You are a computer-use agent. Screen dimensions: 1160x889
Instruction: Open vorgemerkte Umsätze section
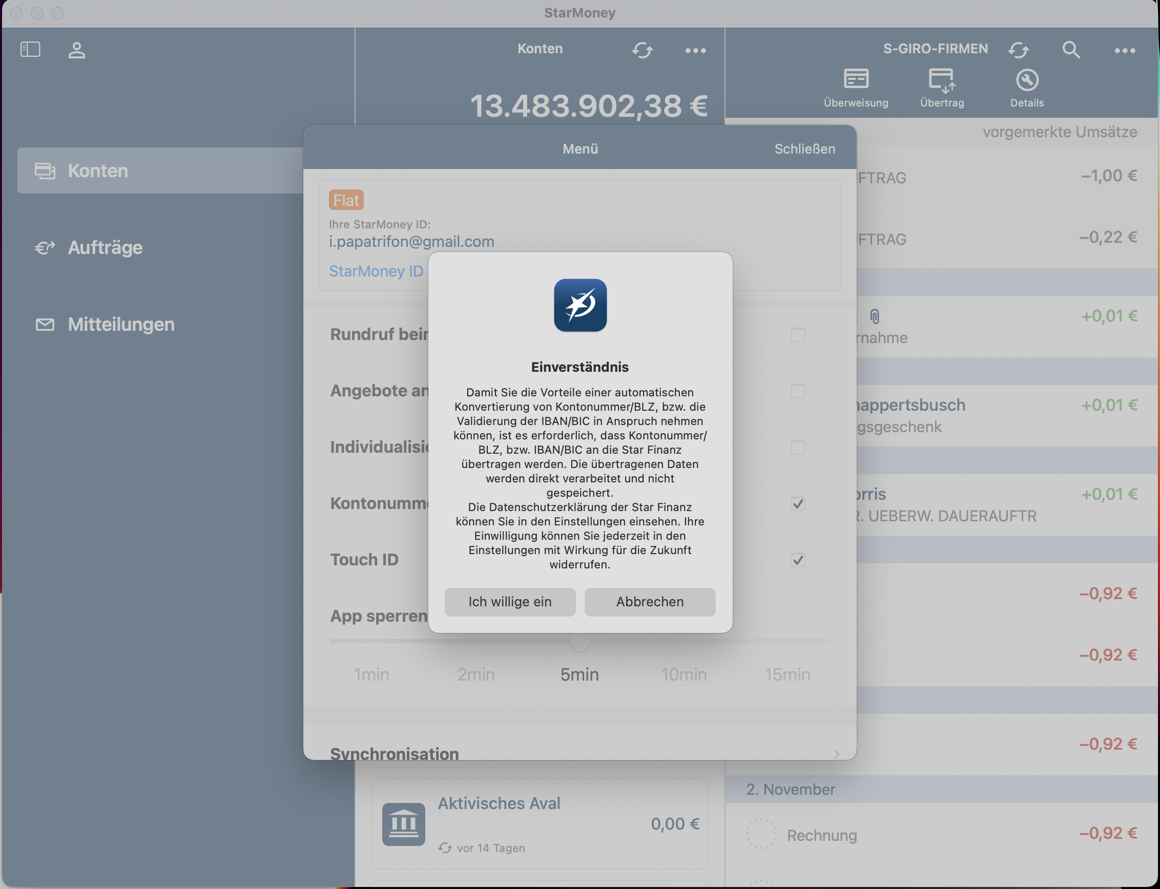(x=1060, y=132)
